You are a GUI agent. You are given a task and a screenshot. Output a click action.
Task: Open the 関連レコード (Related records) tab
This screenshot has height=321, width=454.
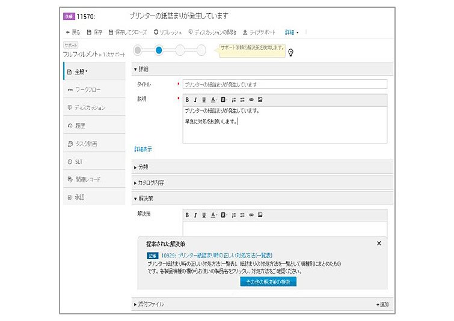pos(94,179)
